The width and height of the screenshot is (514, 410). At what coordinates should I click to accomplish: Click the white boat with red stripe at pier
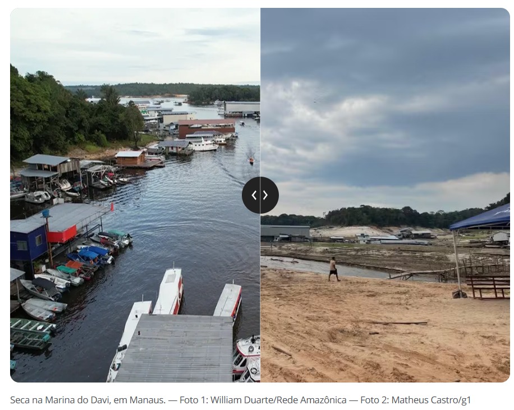(168, 291)
